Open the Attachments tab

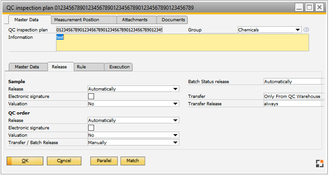[137, 20]
